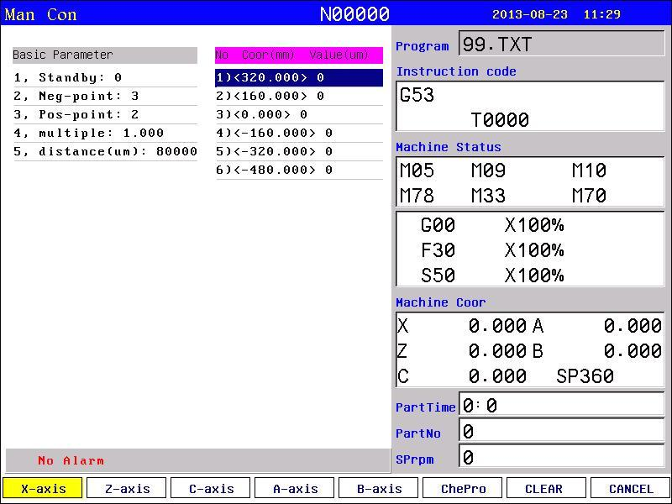
Task: Select the X-axis softkey
Action: [x=43, y=488]
